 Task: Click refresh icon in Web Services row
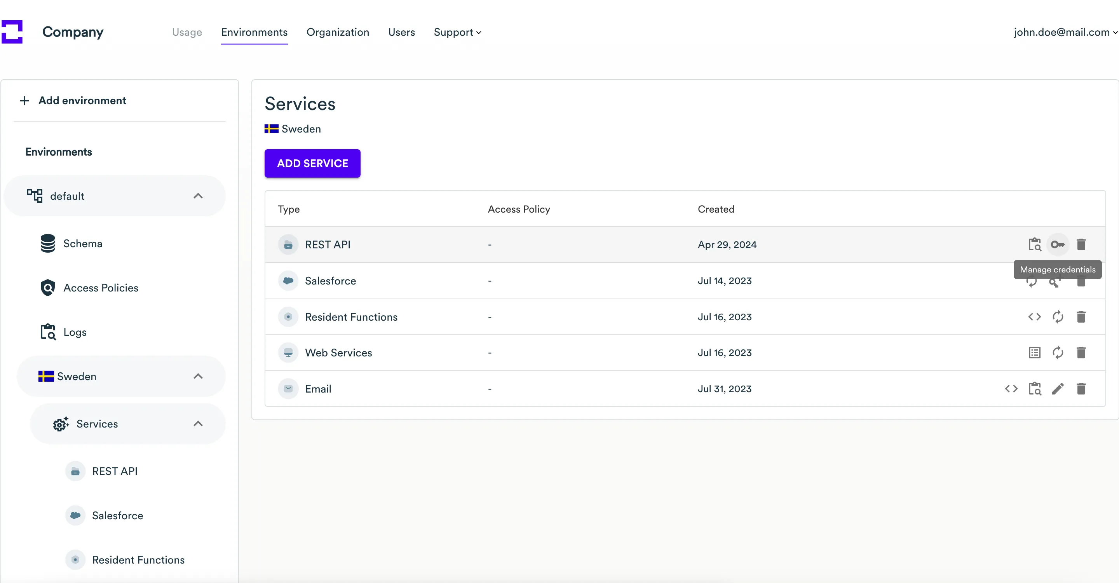pyautogui.click(x=1057, y=352)
